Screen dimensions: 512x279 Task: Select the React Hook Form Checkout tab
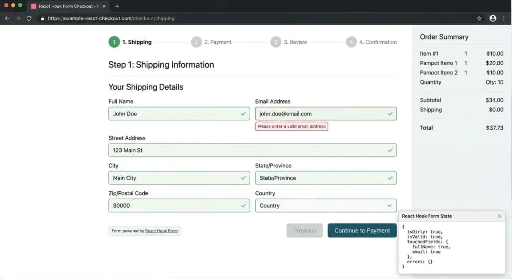tap(68, 6)
